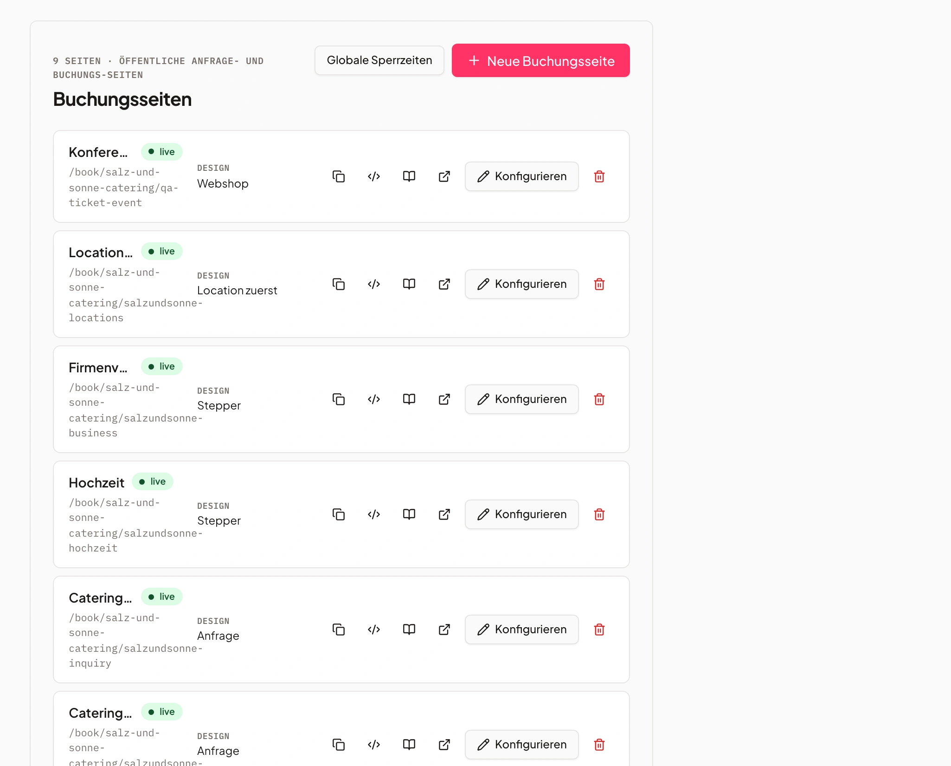Image resolution: width=951 pixels, height=766 pixels.
Task: Copy link icon in Firmenv… row
Action: 339,399
